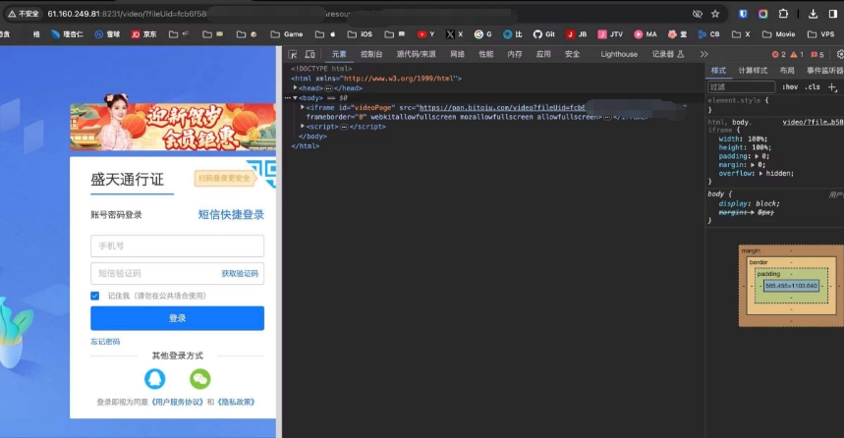This screenshot has height=438, width=844.
Task: Click the yellow warning count badge
Action: point(797,54)
